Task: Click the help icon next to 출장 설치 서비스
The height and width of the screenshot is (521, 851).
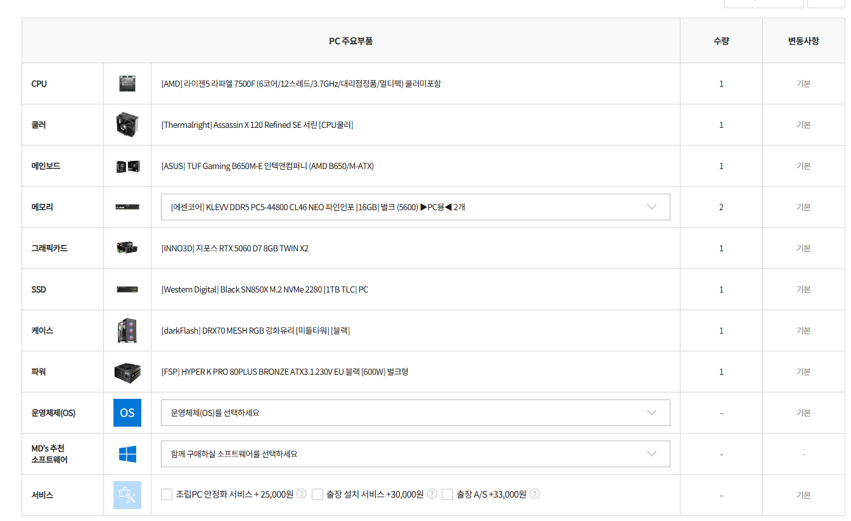Action: click(432, 494)
